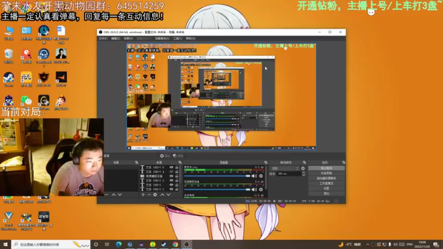Open the View menu in OBS

(128, 38)
